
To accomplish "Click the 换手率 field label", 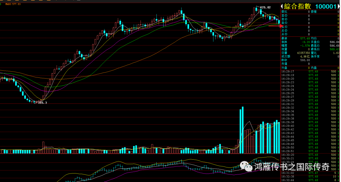I will (315, 56).
